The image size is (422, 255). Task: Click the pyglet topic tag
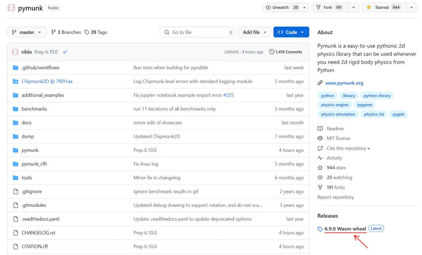click(x=398, y=114)
